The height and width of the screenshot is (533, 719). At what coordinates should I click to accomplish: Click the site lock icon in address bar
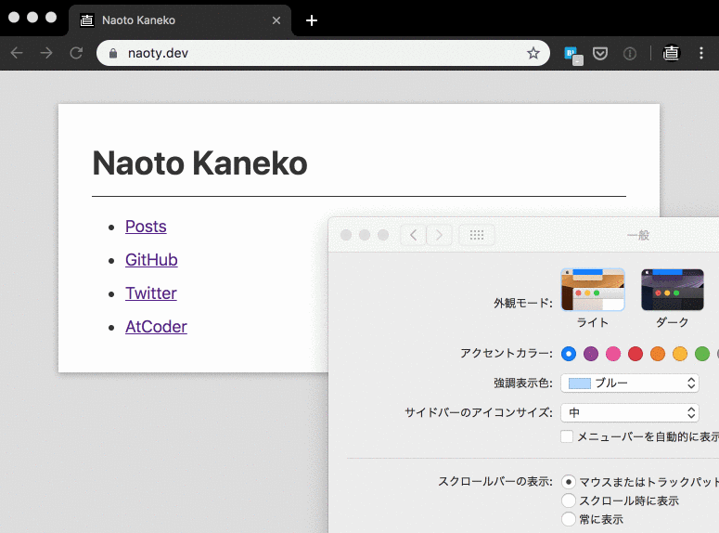(x=113, y=54)
